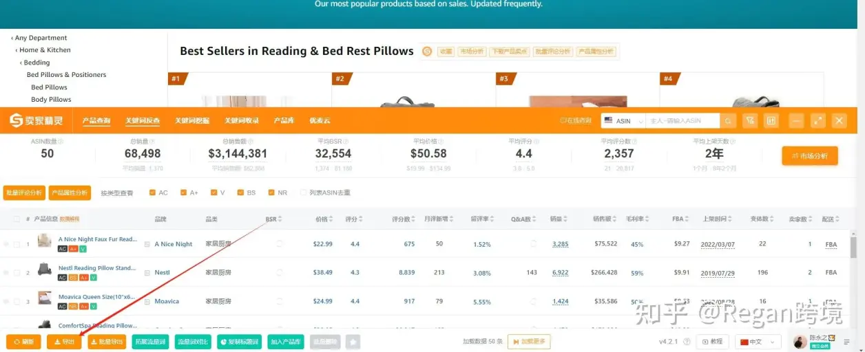Click the 加入产品库 button
Viewport: 865px width, 352px height.
click(x=286, y=342)
